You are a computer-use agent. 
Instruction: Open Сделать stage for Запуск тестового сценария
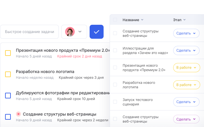(186, 102)
